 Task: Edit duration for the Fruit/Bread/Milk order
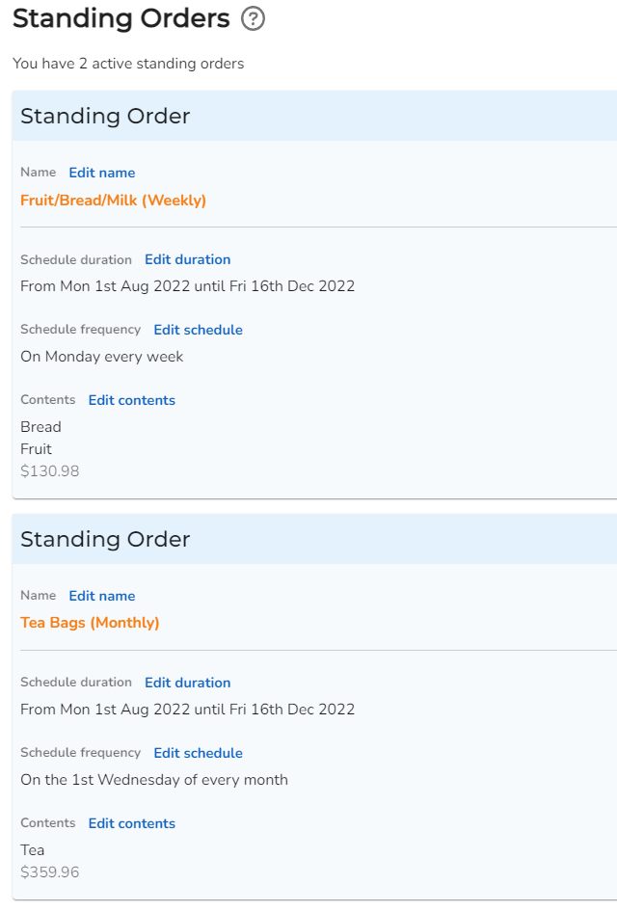[x=187, y=259]
